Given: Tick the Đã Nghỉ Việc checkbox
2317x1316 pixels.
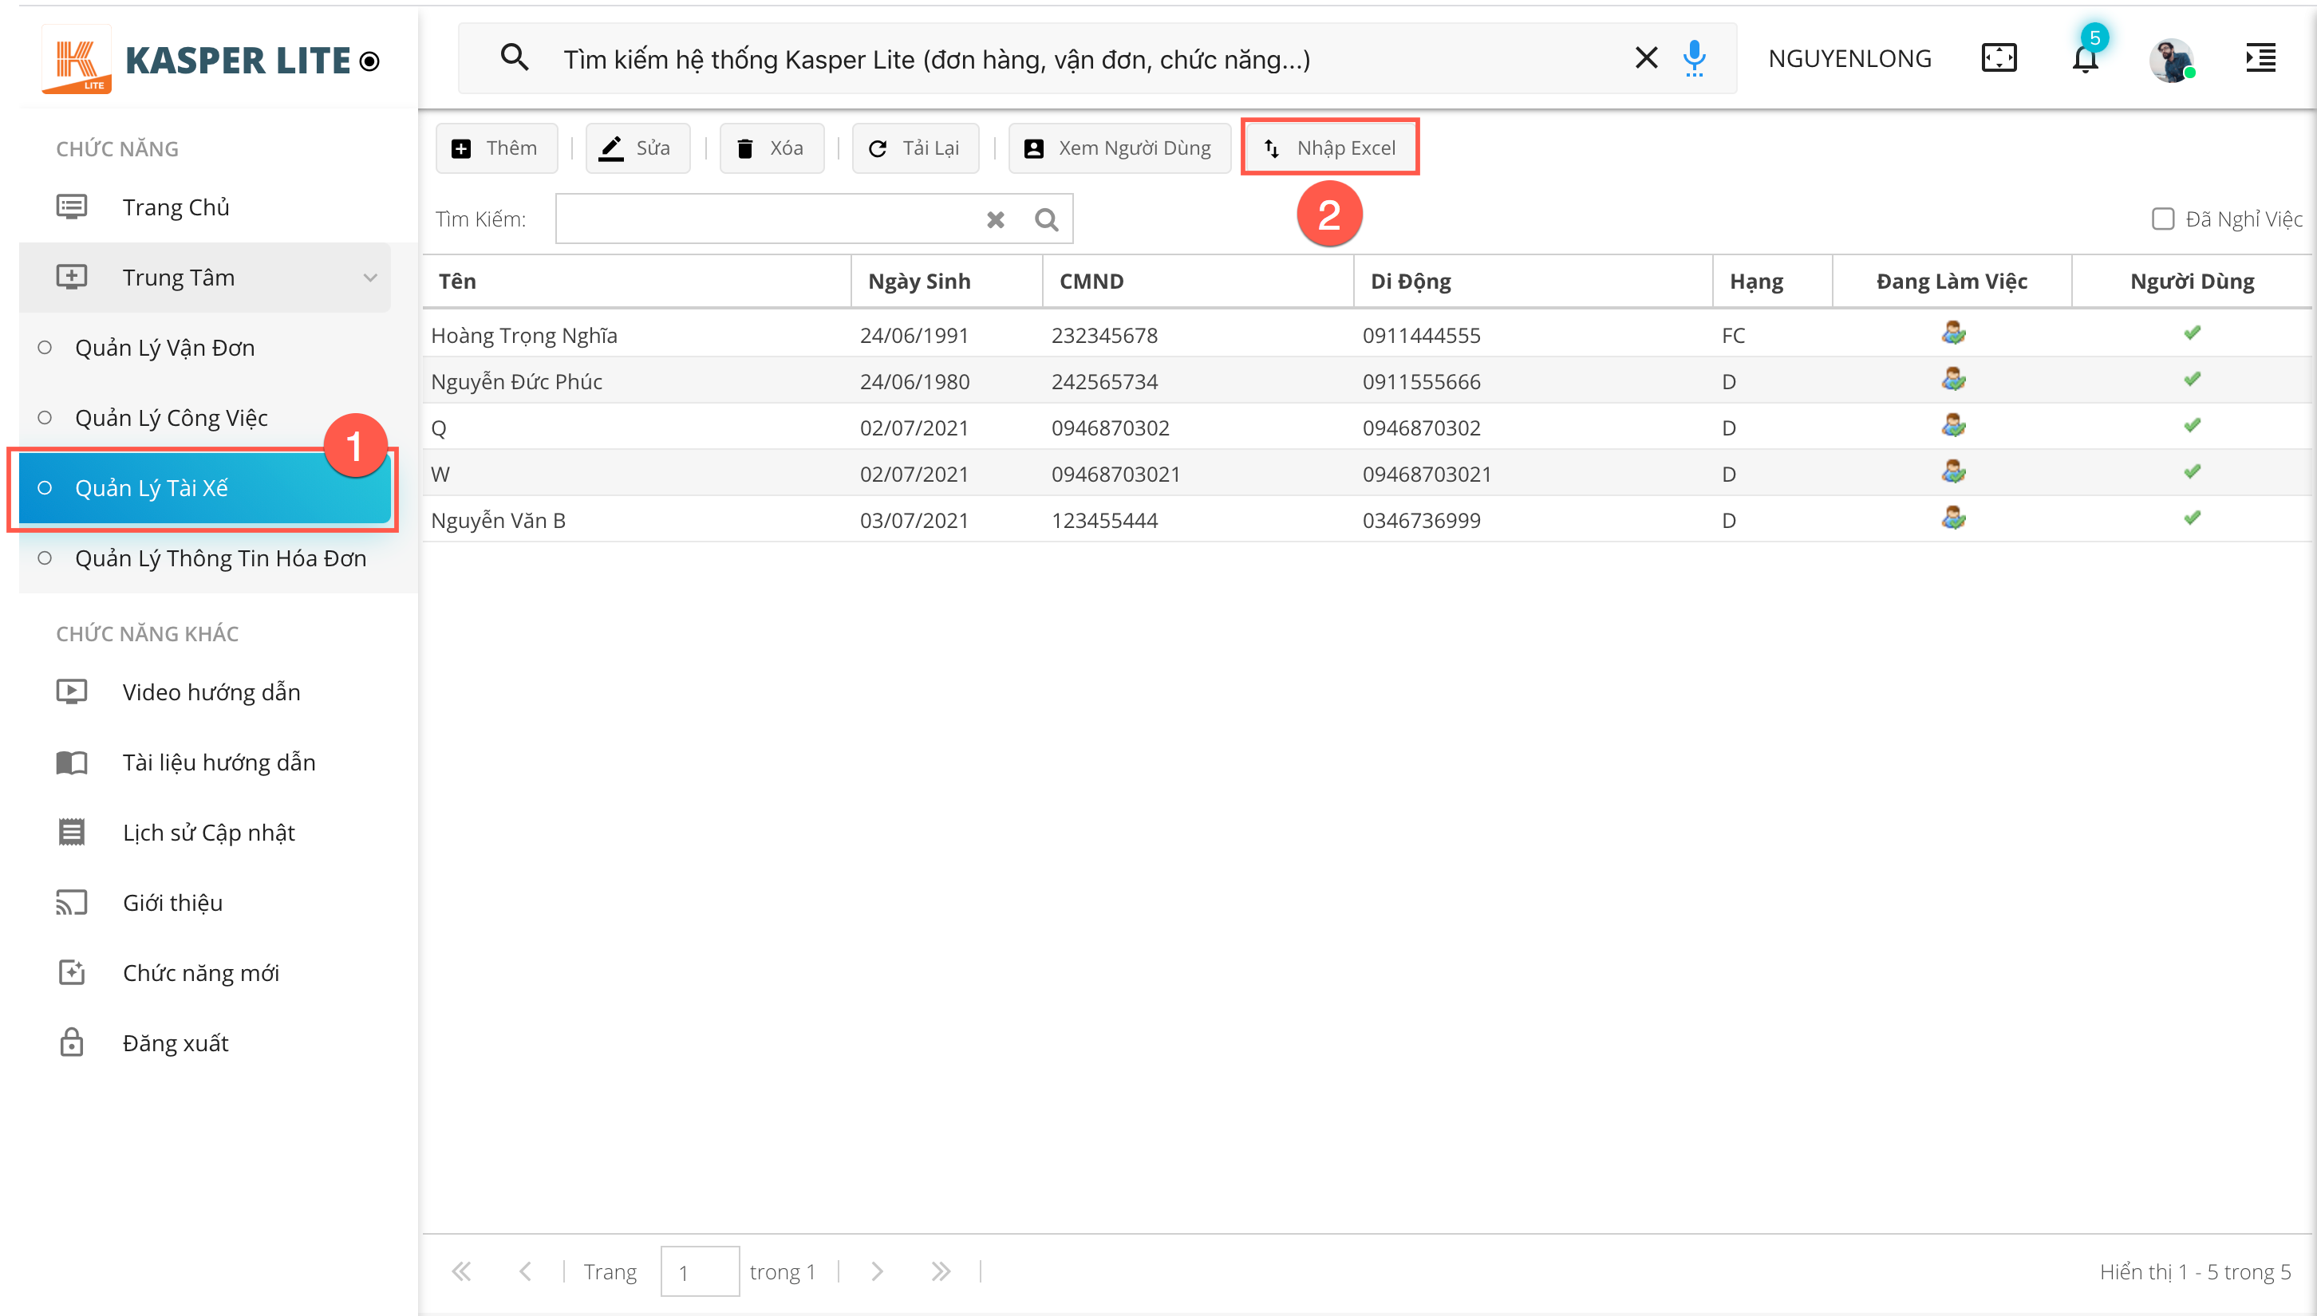Looking at the screenshot, I should point(2162,219).
